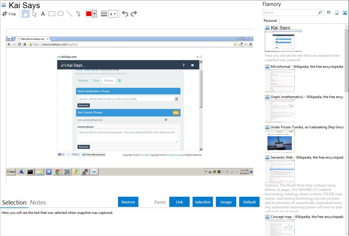Open Under Frozen Tundra snapshot thumbnail
Image resolution: width=349 pixels, height=236 pixels.
280,141
